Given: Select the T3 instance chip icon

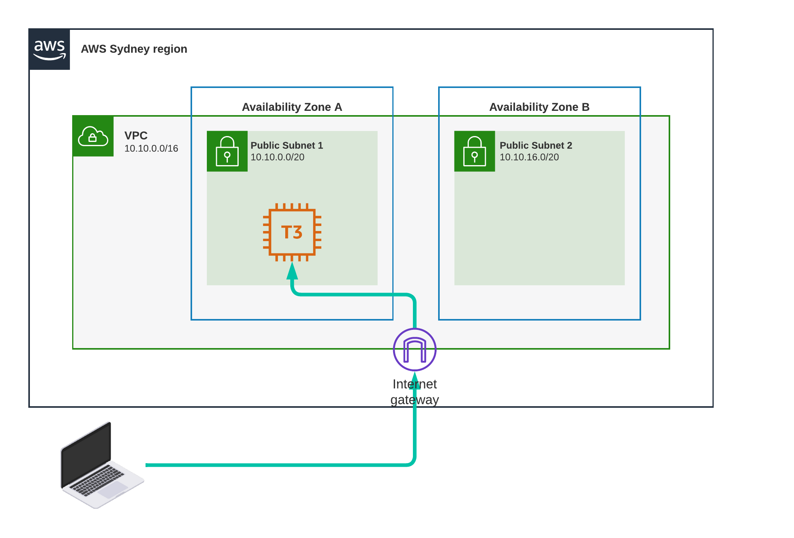Looking at the screenshot, I should (292, 232).
